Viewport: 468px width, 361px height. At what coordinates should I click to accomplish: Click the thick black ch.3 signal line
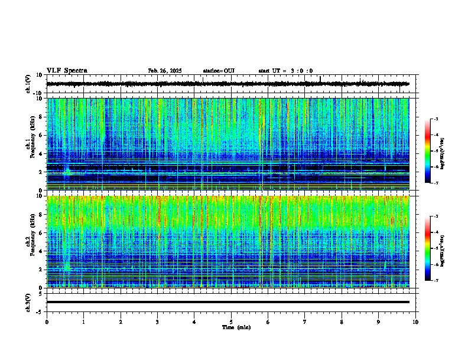point(228,302)
